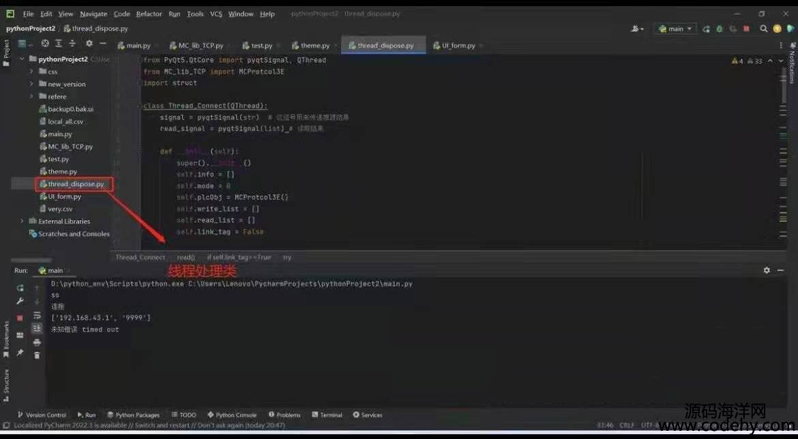Select main.py in the project tree
The height and width of the screenshot is (439, 798).
(59, 134)
